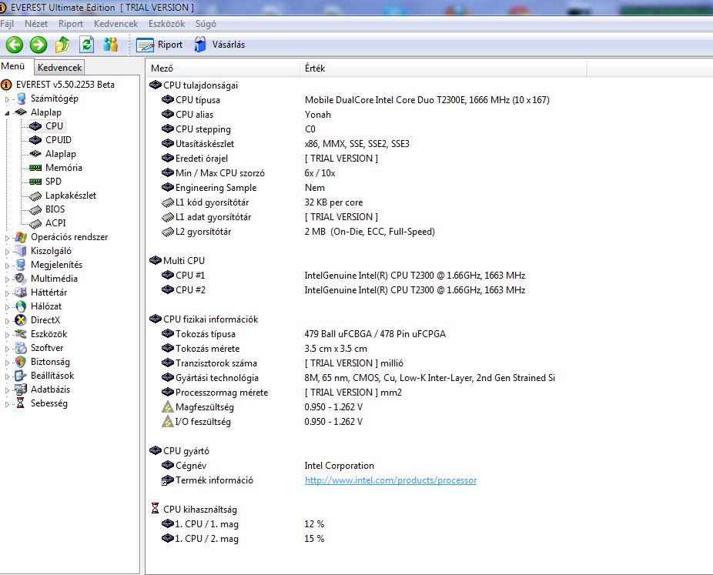
Task: Click the Sebesség hourglass icon
Action: 21,403
